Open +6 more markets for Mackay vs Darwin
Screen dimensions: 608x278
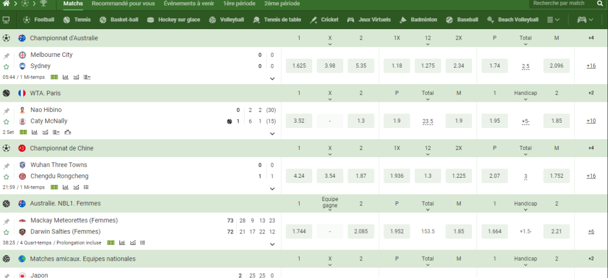pyautogui.click(x=591, y=232)
